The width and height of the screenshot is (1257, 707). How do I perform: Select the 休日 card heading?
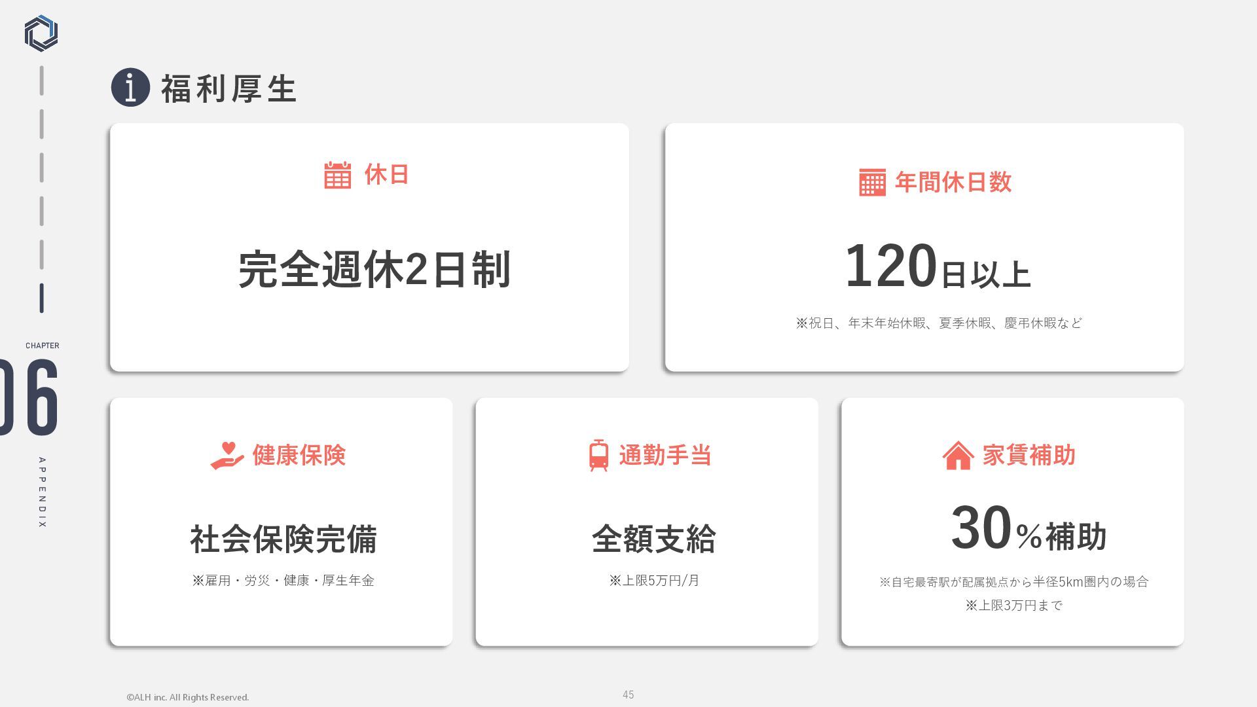click(387, 175)
